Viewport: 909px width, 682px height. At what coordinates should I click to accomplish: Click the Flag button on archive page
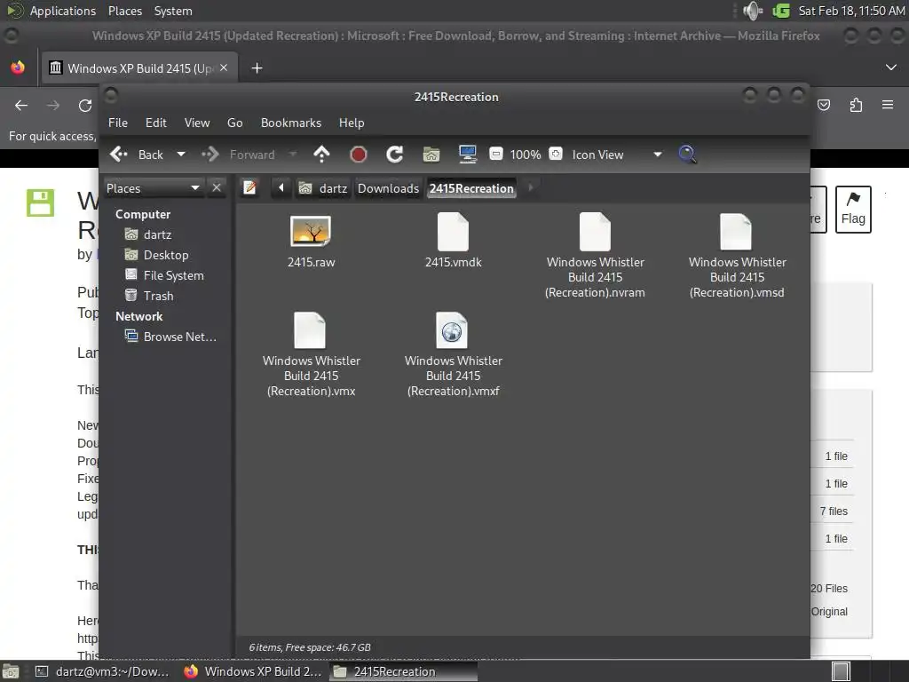point(853,210)
